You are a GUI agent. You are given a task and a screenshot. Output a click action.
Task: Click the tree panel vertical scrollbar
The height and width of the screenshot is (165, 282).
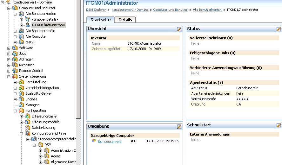click(78, 59)
